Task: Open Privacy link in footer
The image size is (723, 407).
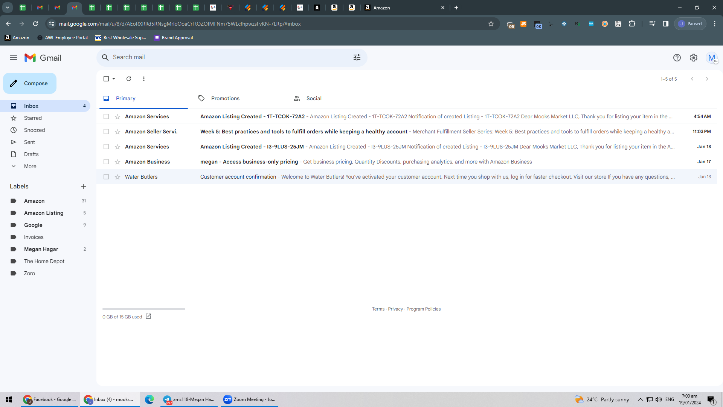Action: coord(395,309)
